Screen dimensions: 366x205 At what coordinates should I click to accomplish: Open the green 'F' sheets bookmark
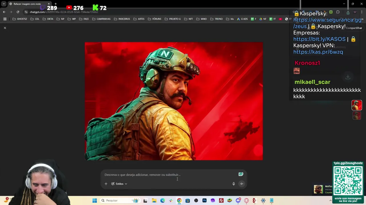click(x=253, y=19)
